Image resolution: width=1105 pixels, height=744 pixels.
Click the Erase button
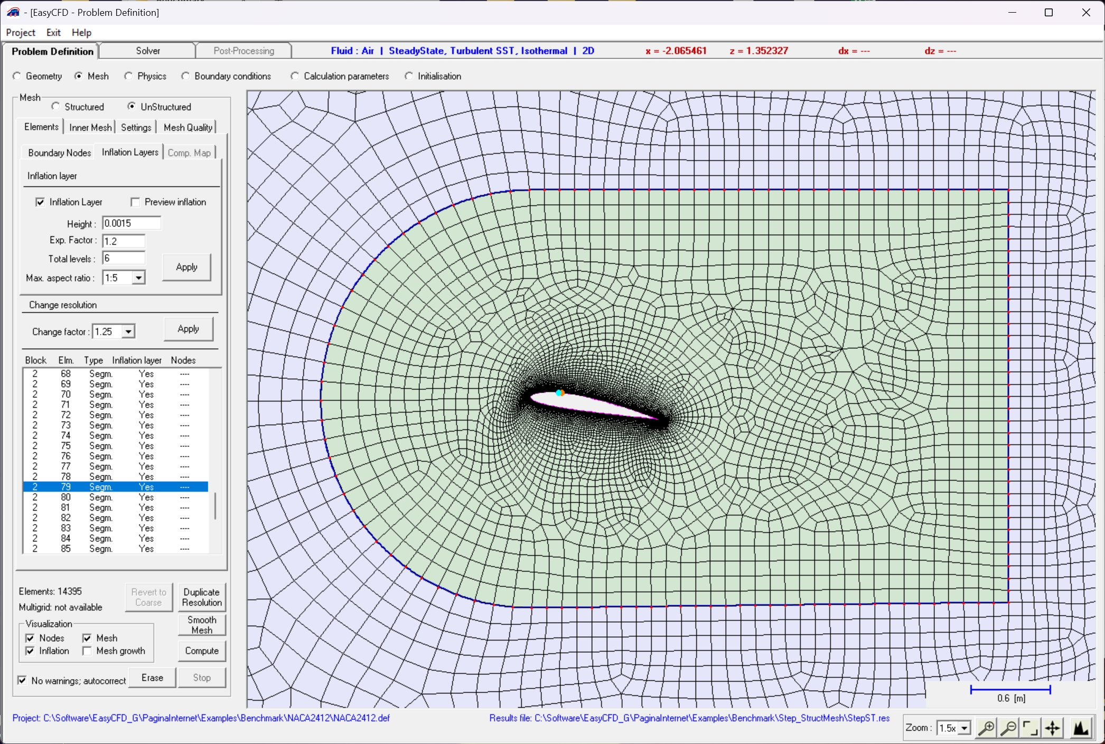[152, 678]
